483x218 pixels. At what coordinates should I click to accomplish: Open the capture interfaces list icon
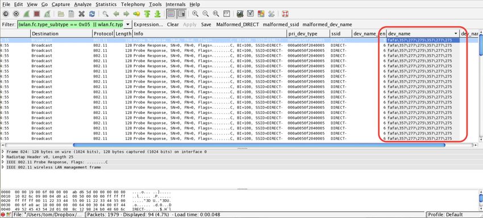point(6,14)
